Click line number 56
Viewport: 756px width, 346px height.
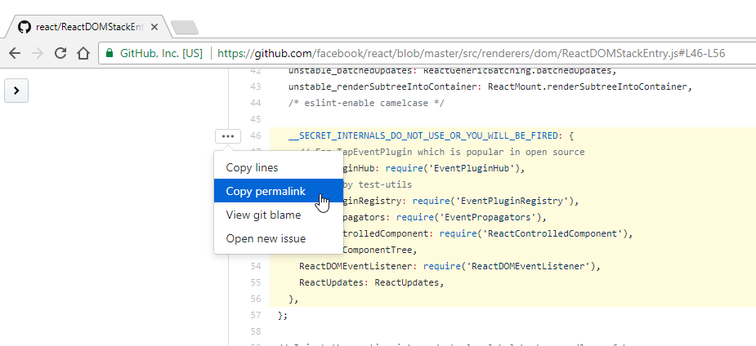coord(256,299)
